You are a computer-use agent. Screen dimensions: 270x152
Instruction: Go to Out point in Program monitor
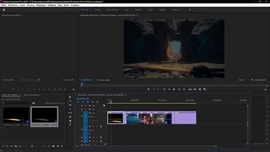point(184,89)
